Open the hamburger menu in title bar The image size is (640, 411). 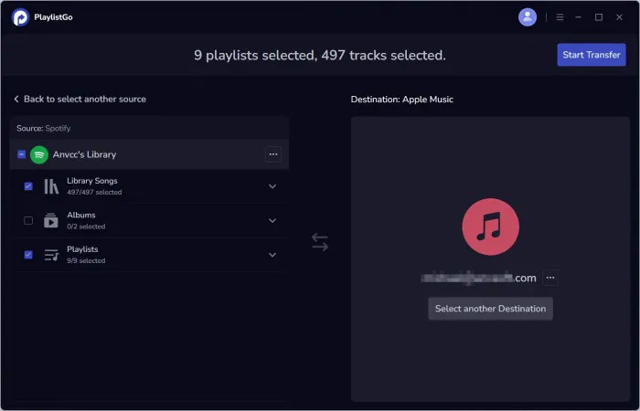pyautogui.click(x=560, y=17)
